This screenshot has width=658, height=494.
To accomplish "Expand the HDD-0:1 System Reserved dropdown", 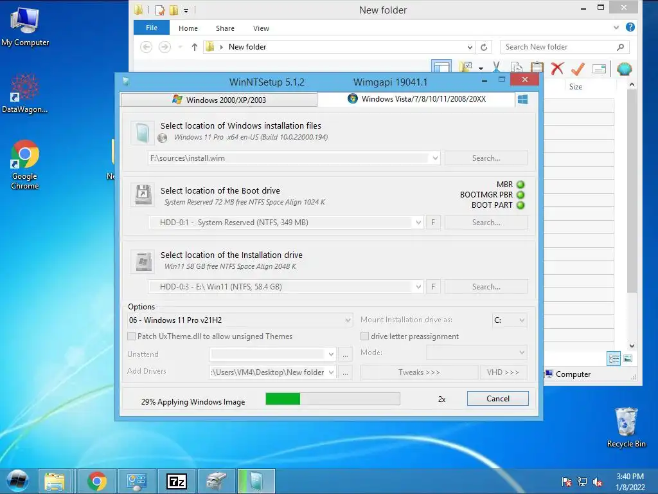I will (x=418, y=223).
